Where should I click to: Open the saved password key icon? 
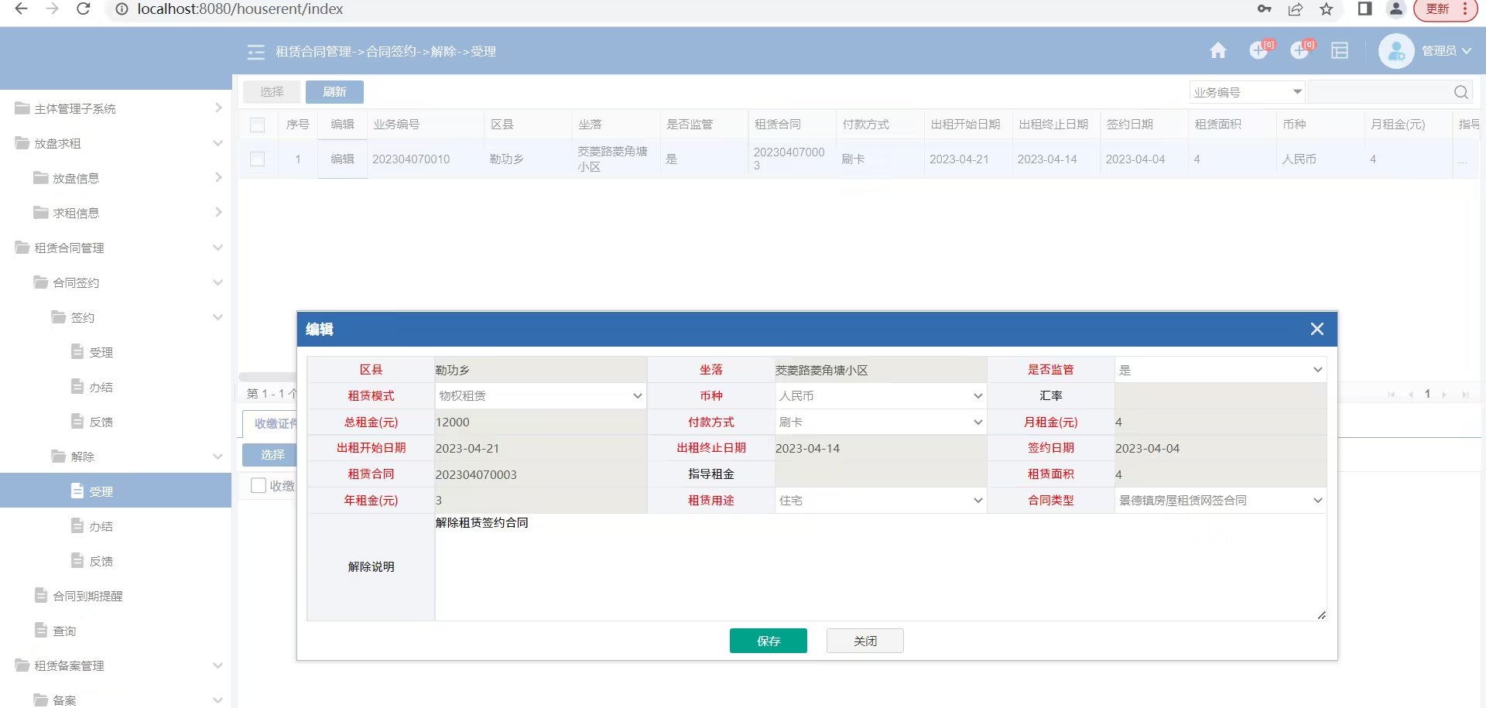click(x=1265, y=9)
